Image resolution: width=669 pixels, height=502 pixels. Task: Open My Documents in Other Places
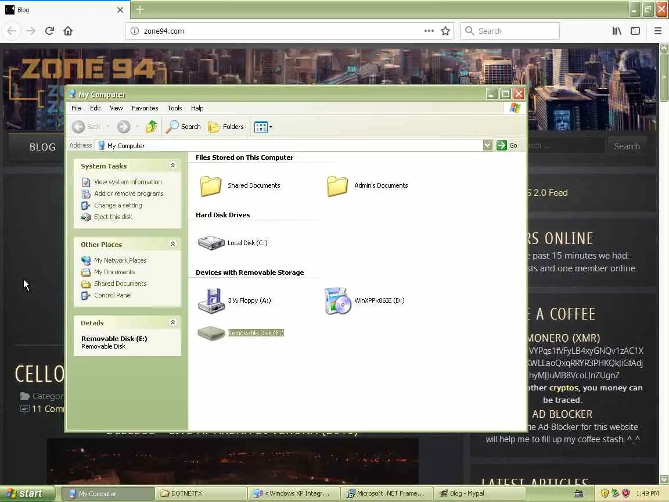[114, 272]
